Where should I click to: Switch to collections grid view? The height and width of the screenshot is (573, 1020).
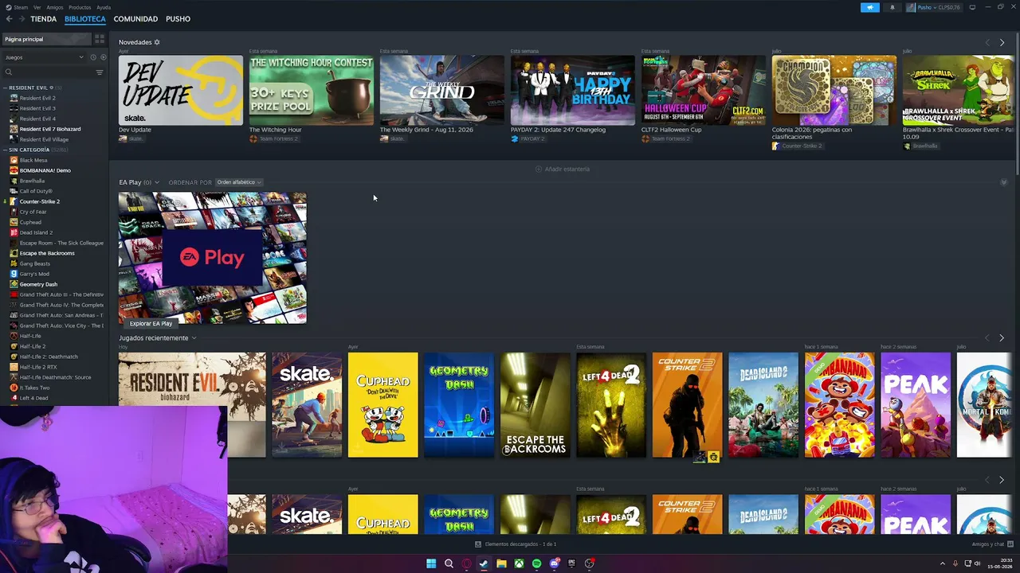pyautogui.click(x=100, y=38)
